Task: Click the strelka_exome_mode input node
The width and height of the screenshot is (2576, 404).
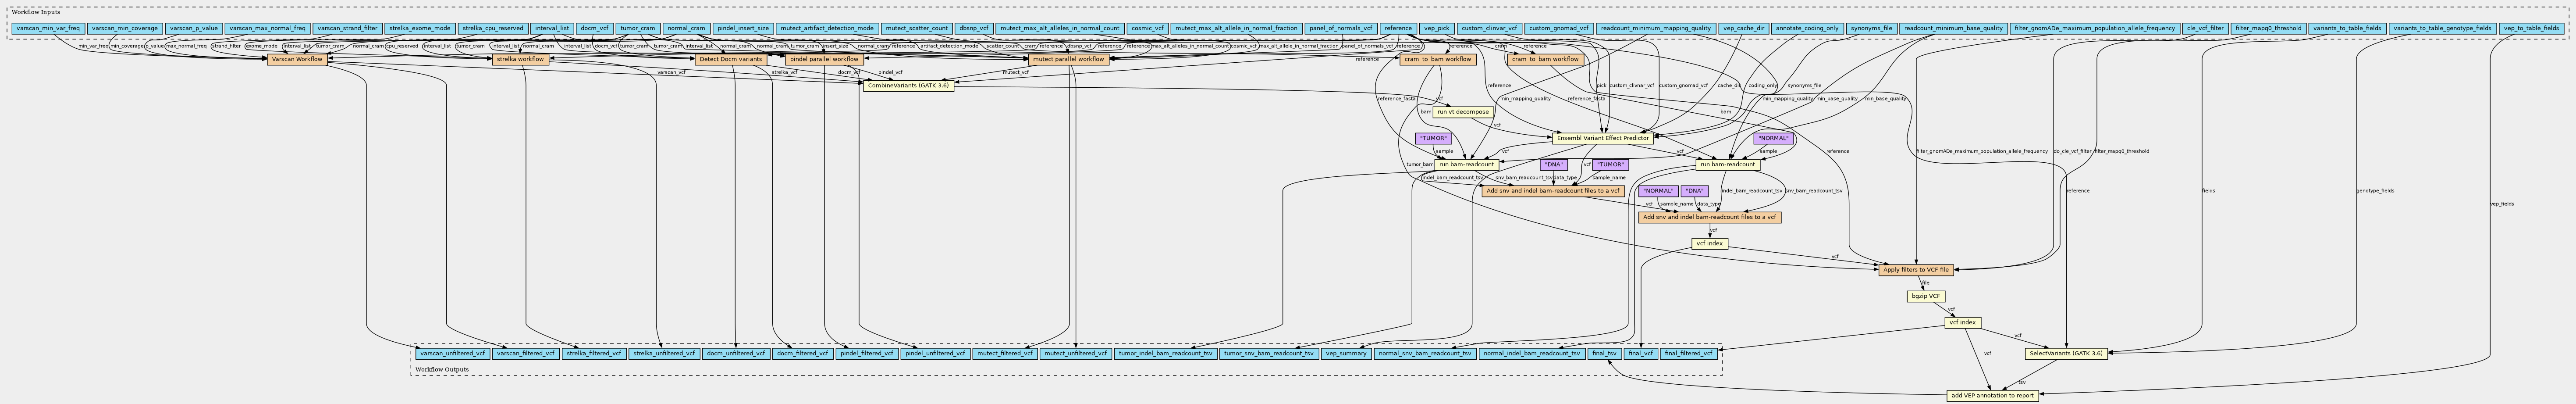Action: coord(420,29)
